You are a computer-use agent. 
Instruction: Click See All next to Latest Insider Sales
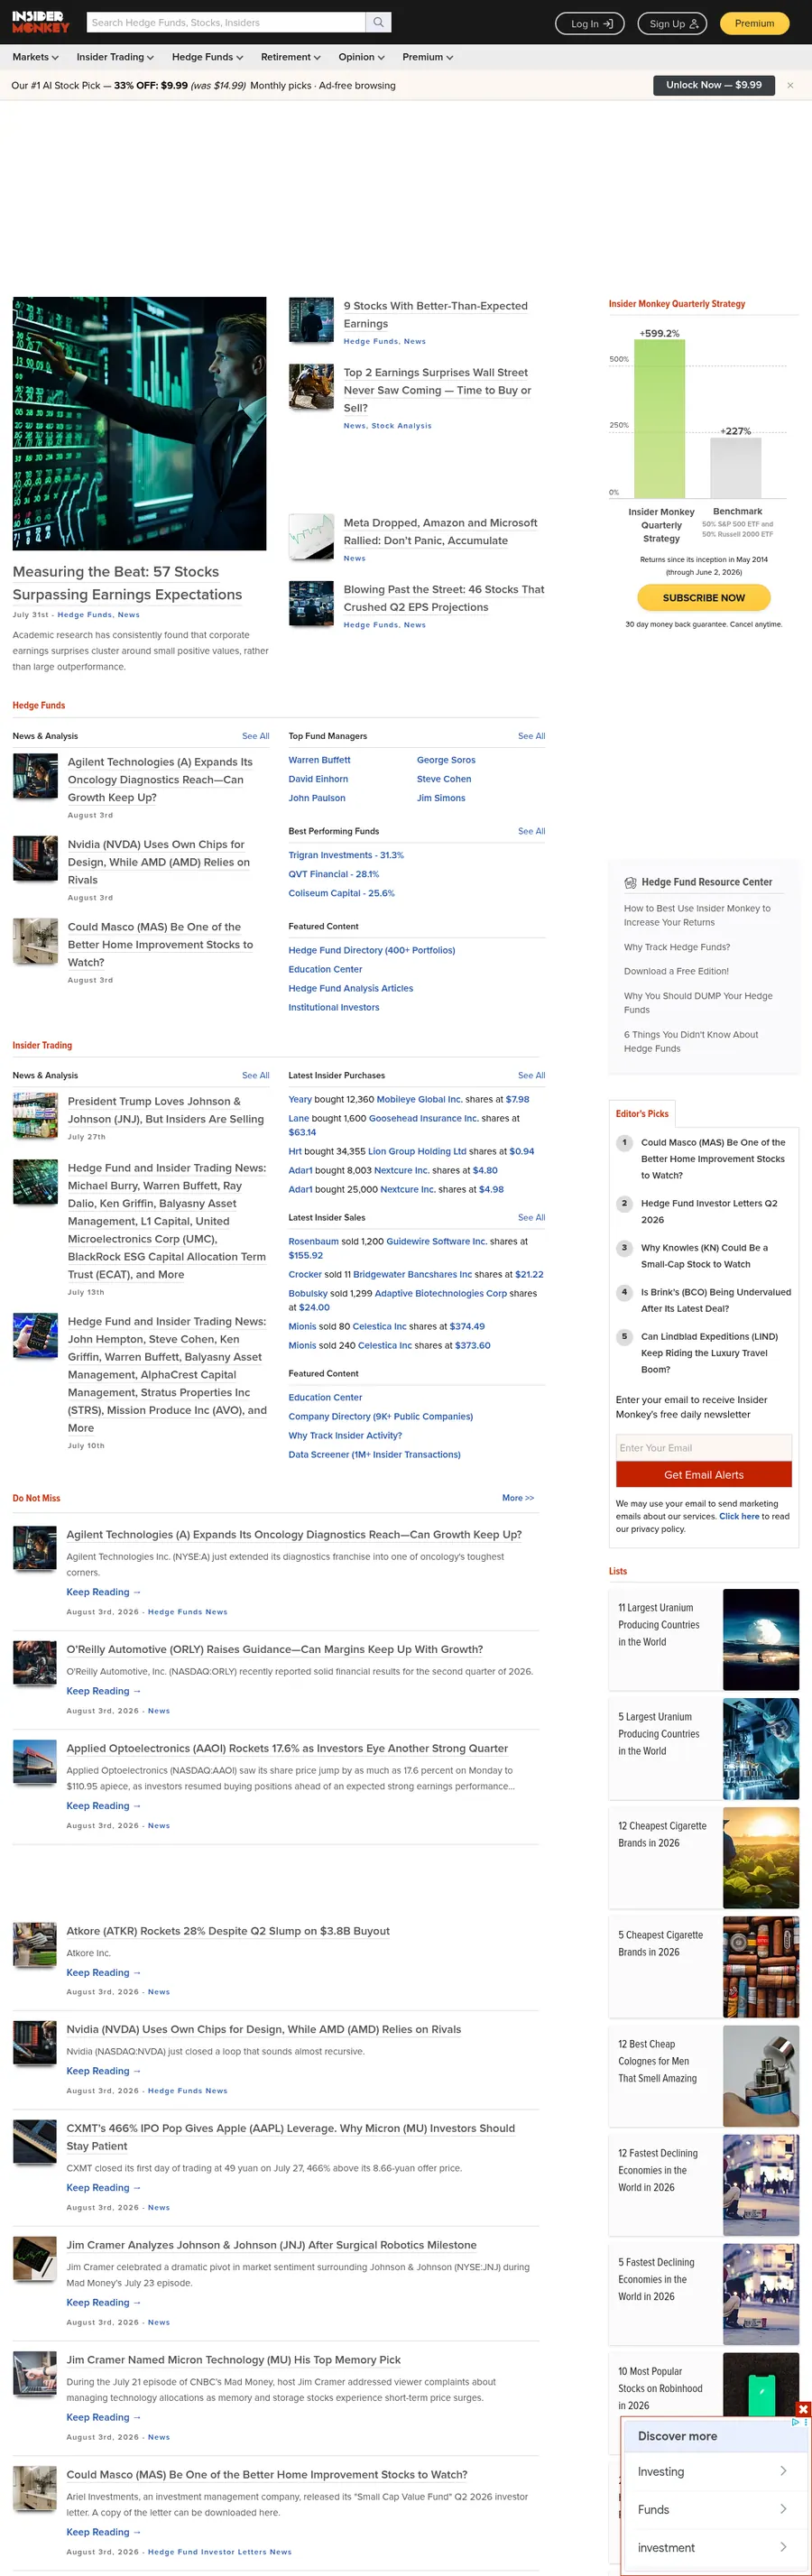tap(531, 1217)
